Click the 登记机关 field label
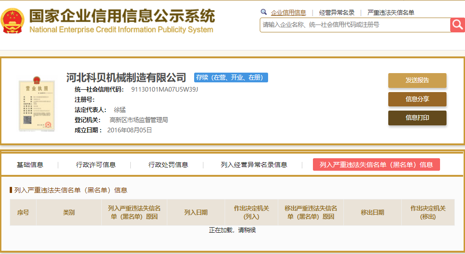 (x=87, y=120)
